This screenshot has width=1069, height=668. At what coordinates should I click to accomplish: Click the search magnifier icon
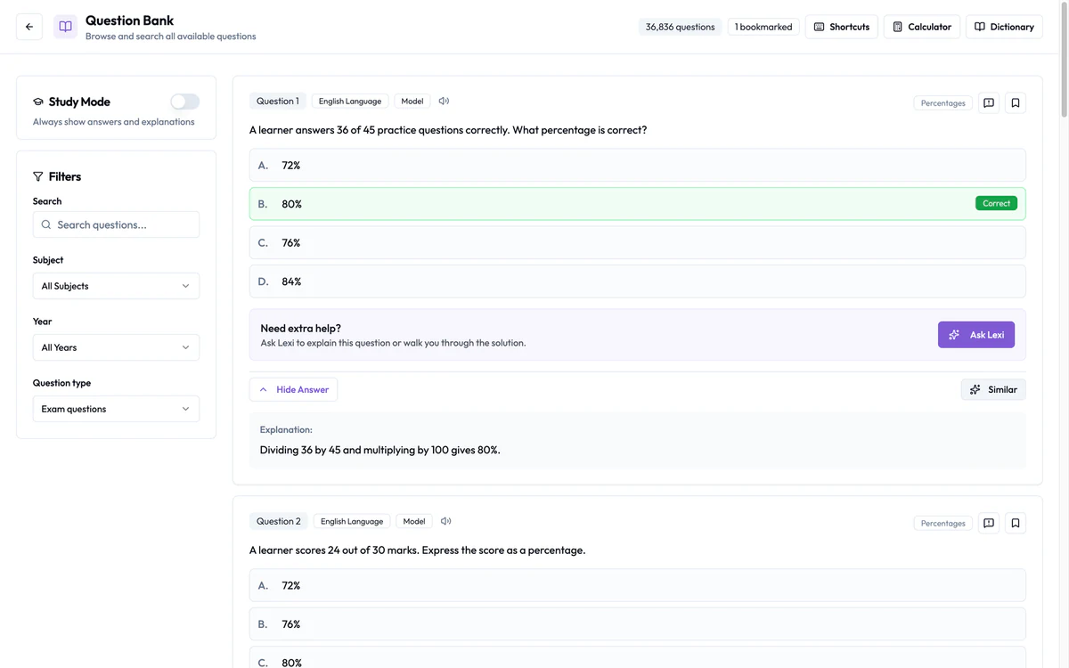(x=46, y=224)
